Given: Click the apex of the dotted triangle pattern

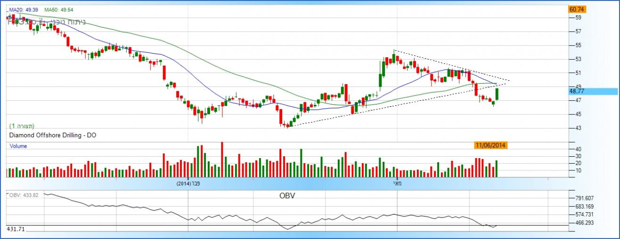Looking at the screenshot, I should (510, 81).
